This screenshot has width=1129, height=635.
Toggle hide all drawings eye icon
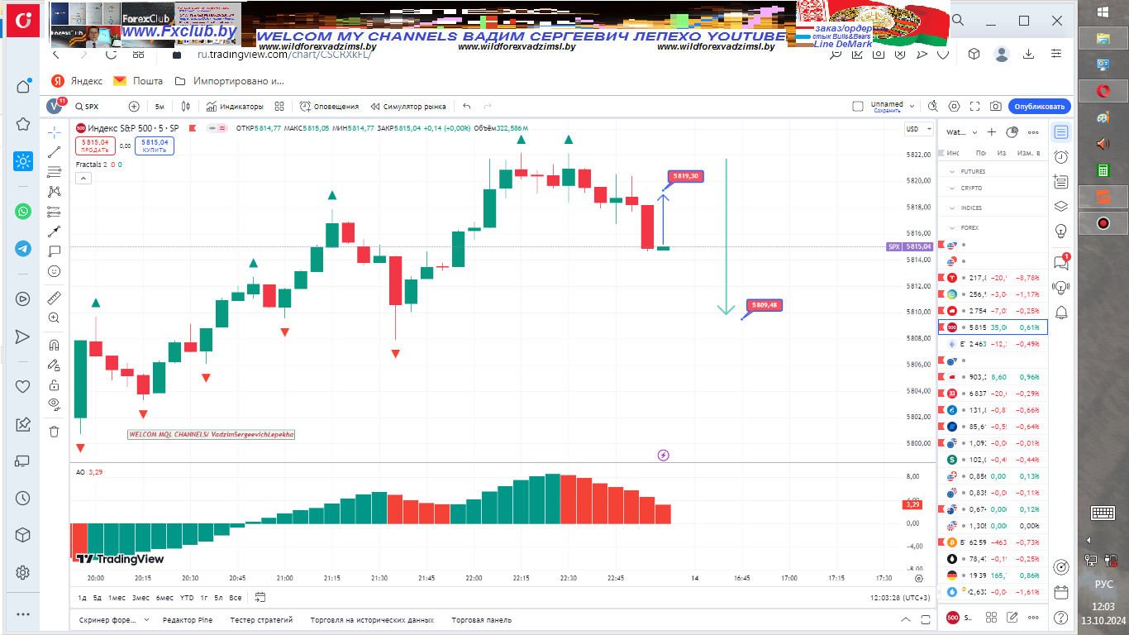point(55,404)
